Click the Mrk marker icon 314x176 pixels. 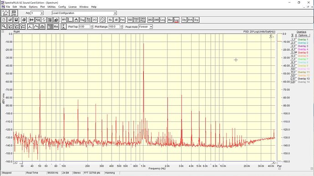pos(56,27)
